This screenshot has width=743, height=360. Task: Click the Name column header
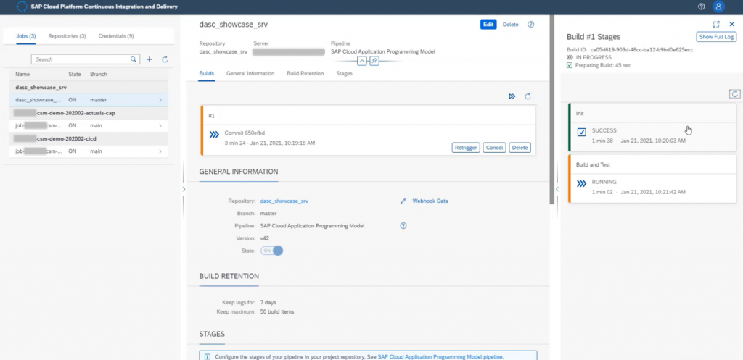click(22, 75)
